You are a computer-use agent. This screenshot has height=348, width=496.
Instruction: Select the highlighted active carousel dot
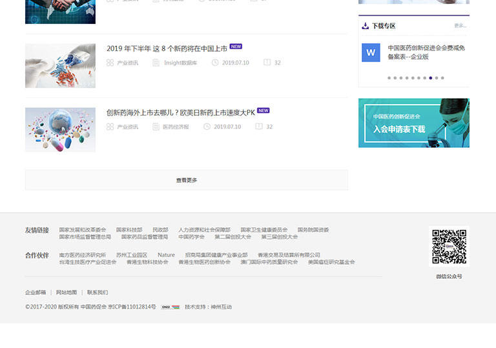click(x=431, y=78)
